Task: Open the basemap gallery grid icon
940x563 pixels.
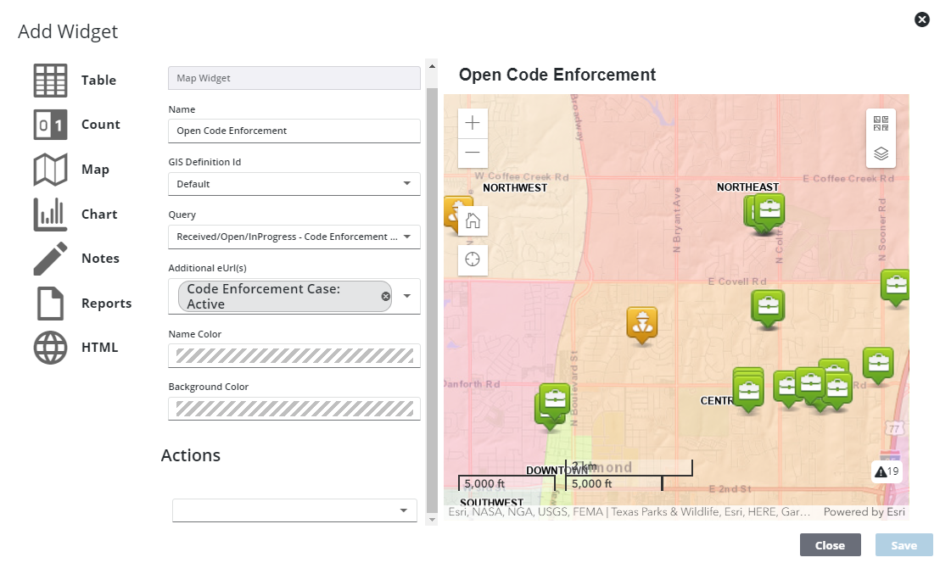Action: click(881, 124)
